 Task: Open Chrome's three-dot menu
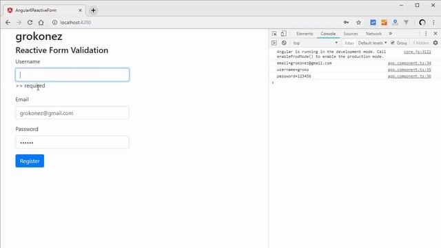point(433,23)
